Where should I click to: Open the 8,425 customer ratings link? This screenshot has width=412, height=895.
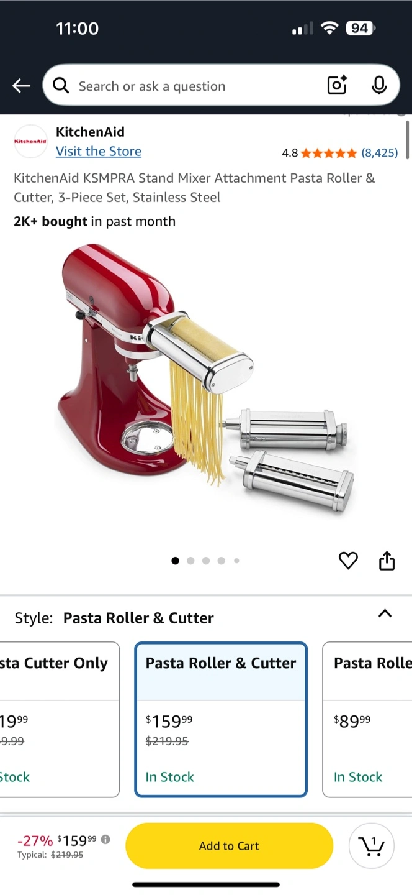tap(380, 153)
